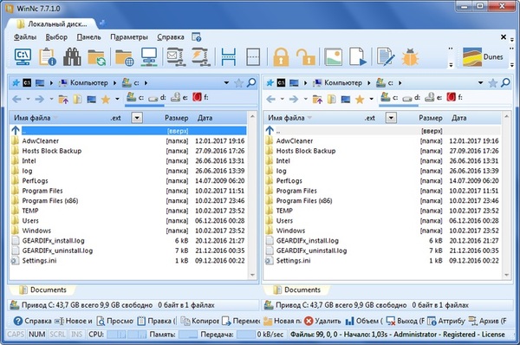Image resolution: width=520 pixels, height=345 pixels.
Task: Open right panel path history dropdown
Action: (x=480, y=82)
